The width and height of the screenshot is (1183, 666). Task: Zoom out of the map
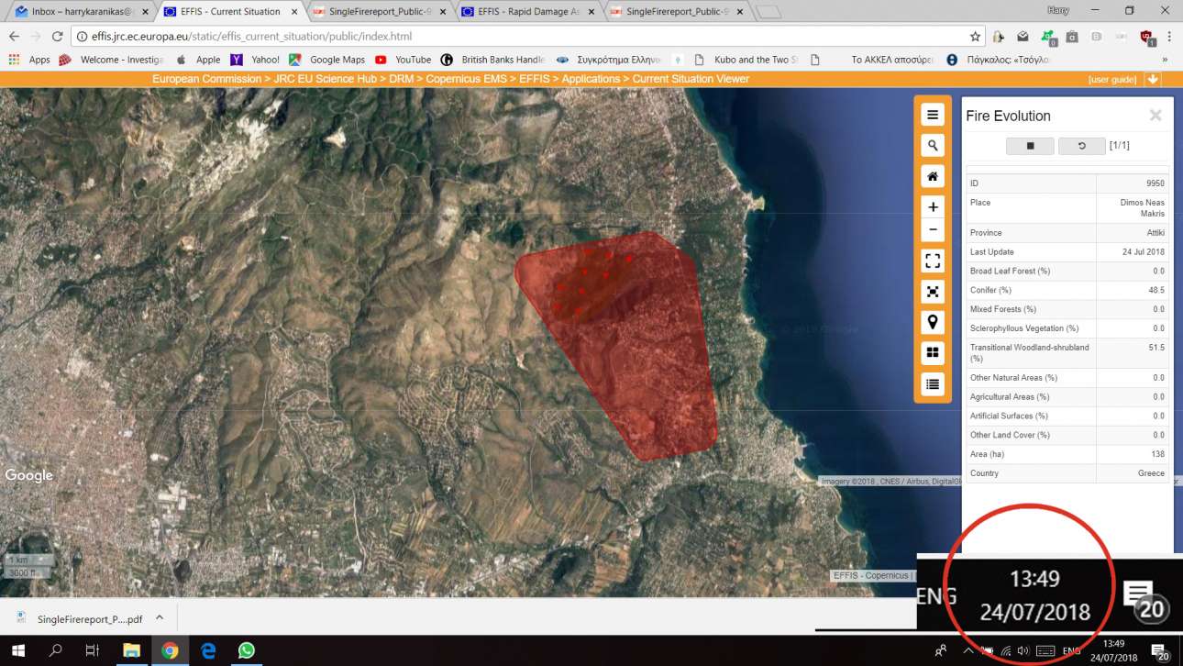point(933,230)
